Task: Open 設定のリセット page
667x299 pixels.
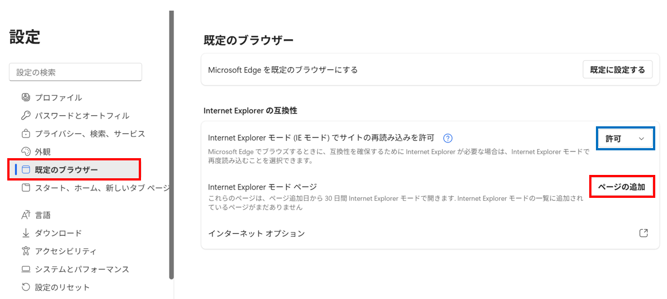Action: coord(63,287)
